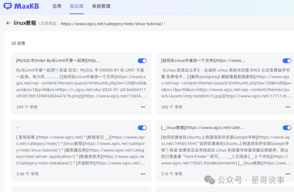This screenshot has width=294, height=192.
Task: Switch to the 知识库 tab
Action: (77, 6)
